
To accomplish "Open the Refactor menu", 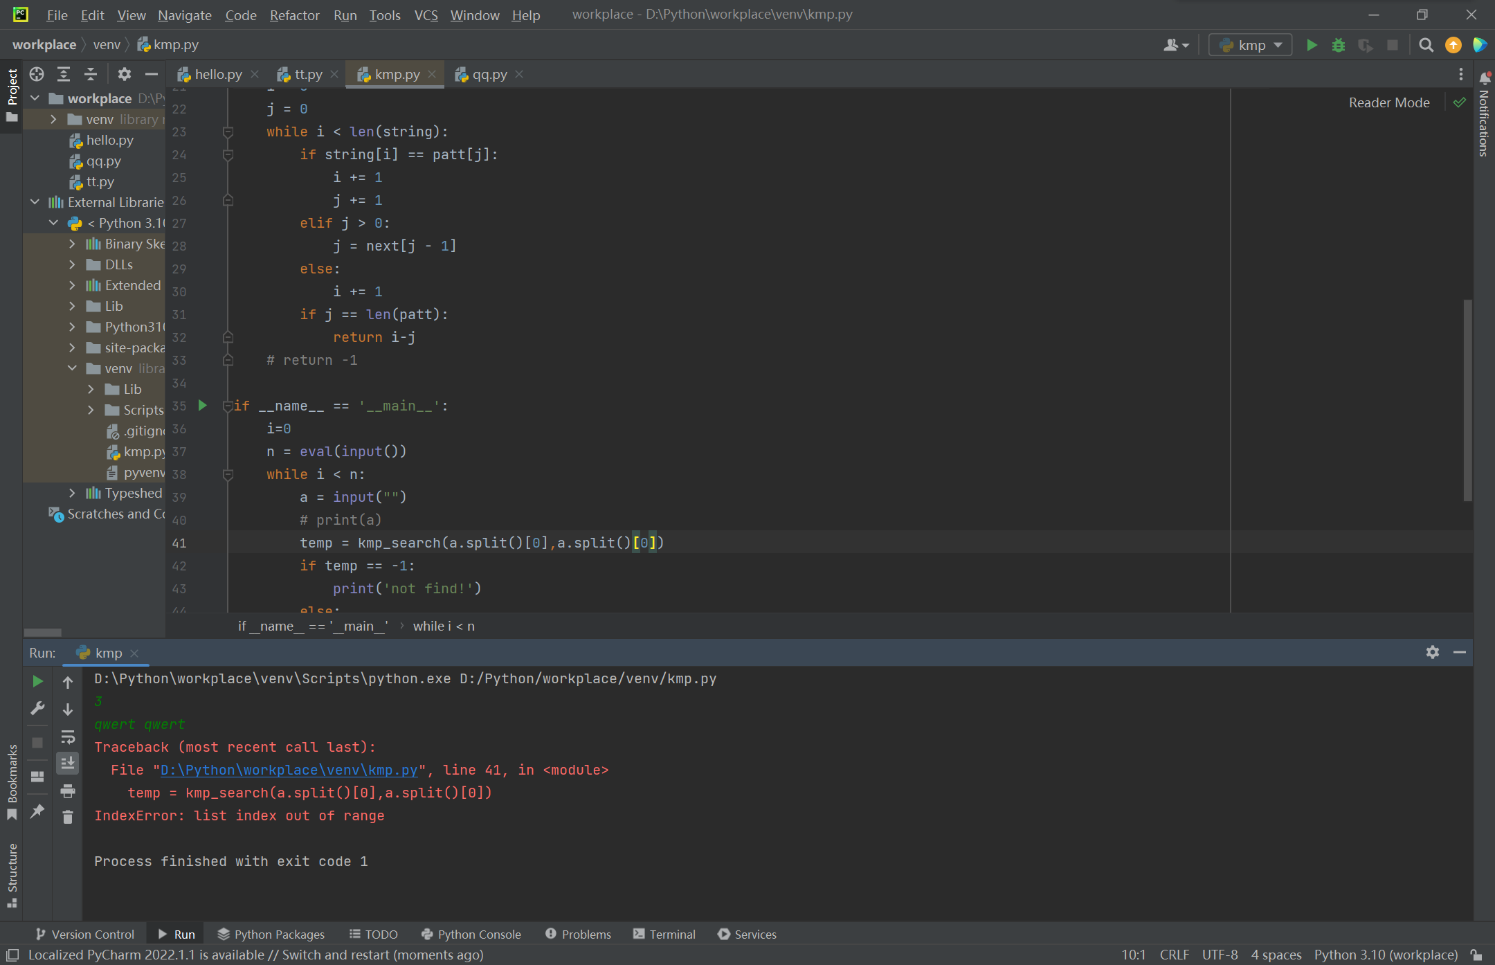I will pos(294,15).
